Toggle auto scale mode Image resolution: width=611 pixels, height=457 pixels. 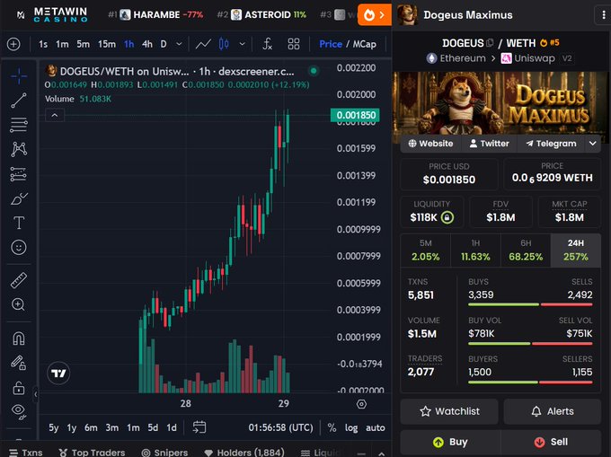(x=376, y=427)
